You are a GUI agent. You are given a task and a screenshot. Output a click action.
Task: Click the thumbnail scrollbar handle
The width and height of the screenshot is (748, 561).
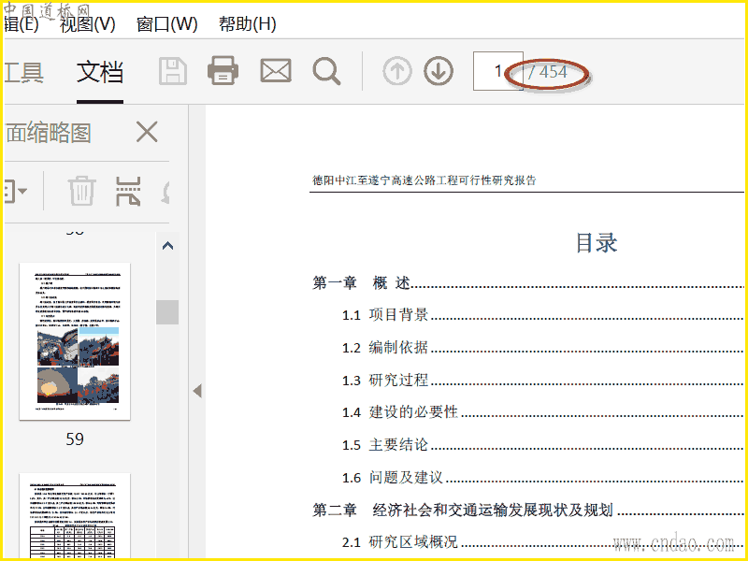click(x=167, y=312)
